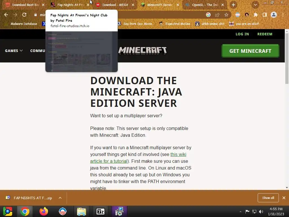Click extension icon left of avatar extension
Image resolution: width=289 pixels, height=217 pixels.
pyautogui.click(x=238, y=15)
